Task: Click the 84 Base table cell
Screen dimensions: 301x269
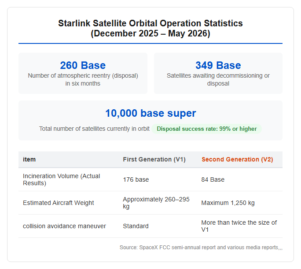Action: [213, 179]
